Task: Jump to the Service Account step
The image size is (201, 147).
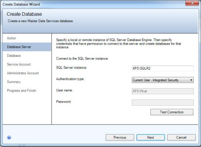Action: (x=19, y=64)
